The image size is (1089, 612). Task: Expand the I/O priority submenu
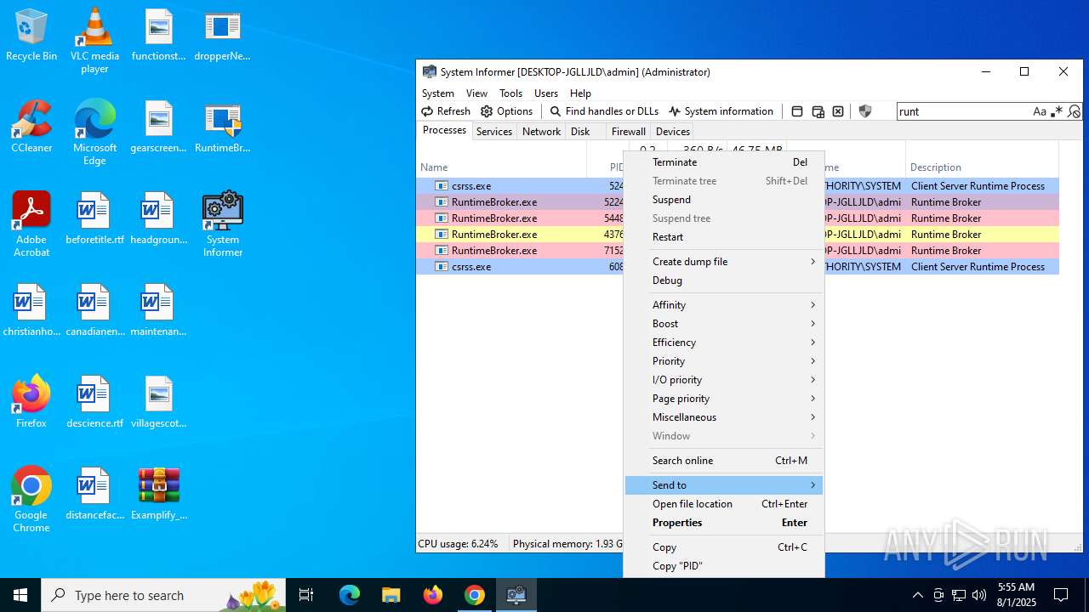[x=724, y=380]
